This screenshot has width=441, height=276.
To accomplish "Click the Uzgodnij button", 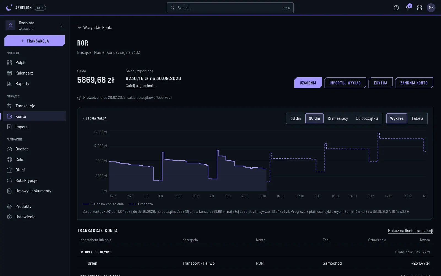I will [x=308, y=83].
